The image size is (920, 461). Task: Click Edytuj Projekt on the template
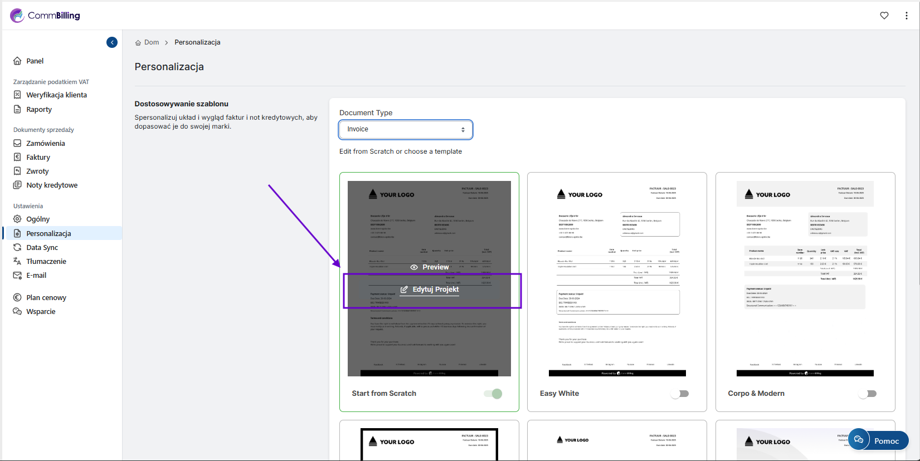pyautogui.click(x=430, y=290)
